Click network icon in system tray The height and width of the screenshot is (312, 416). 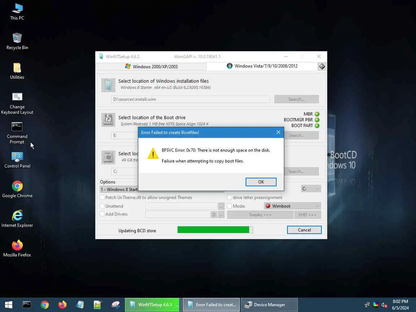(x=367, y=305)
